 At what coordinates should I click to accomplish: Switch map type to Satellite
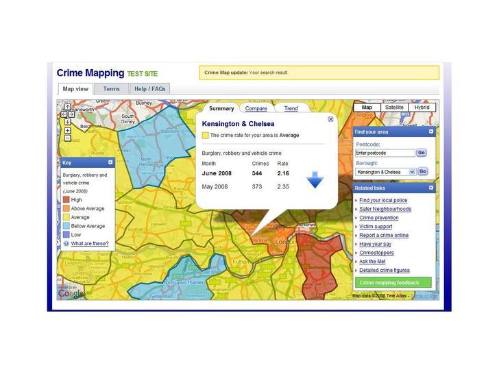(x=394, y=108)
